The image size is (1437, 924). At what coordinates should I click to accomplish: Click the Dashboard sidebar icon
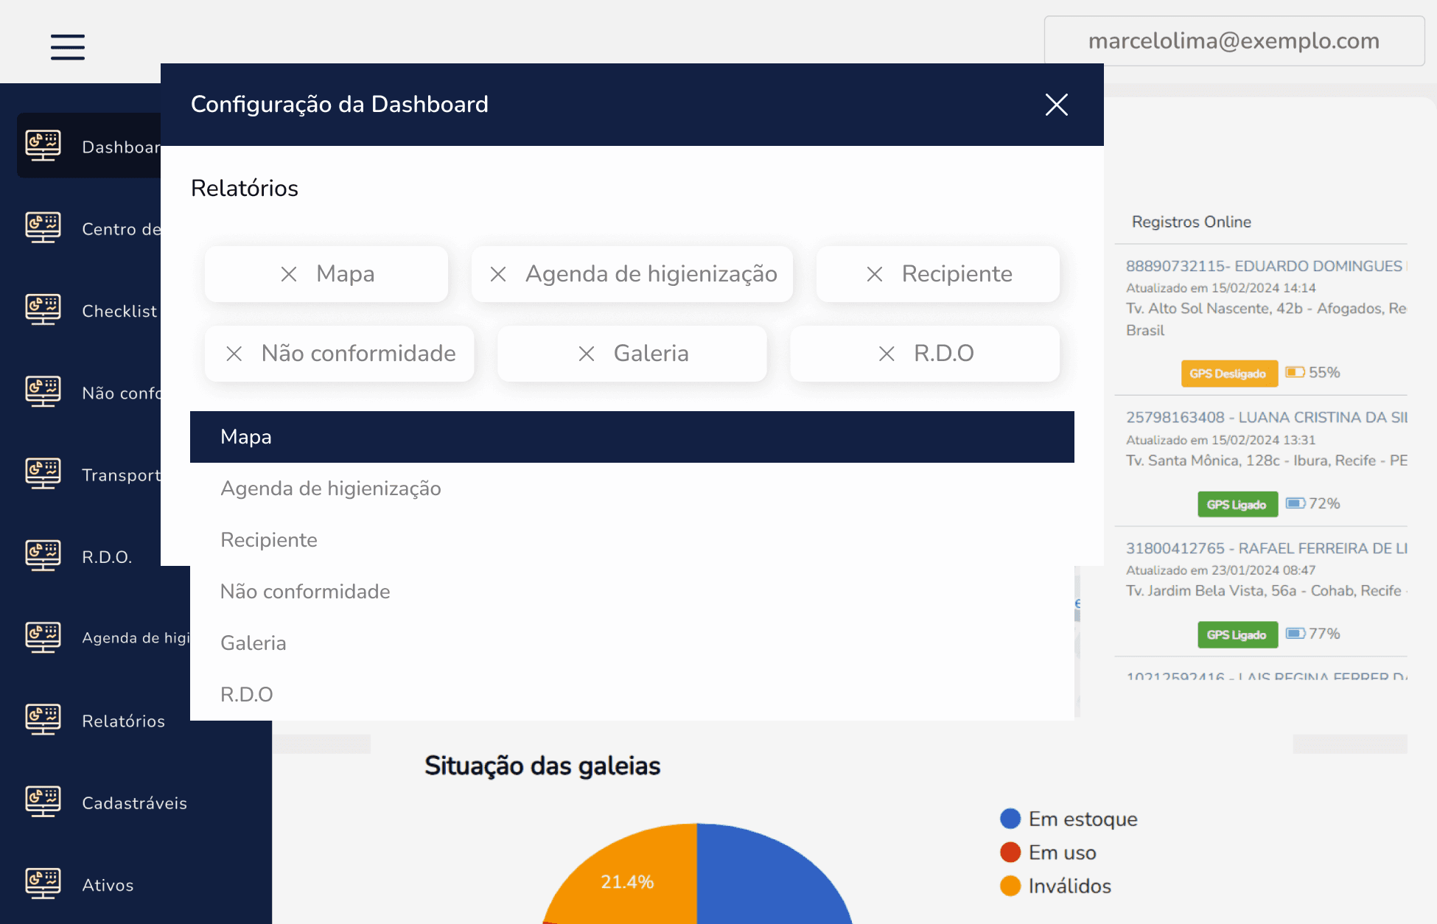pos(43,146)
